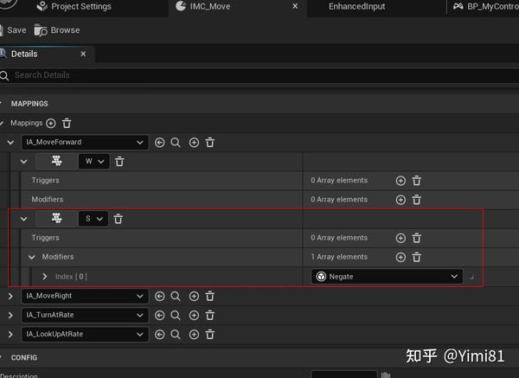The height and width of the screenshot is (378, 519).
Task: Delete the IA_TurnAtRate mapping
Action: pos(210,316)
